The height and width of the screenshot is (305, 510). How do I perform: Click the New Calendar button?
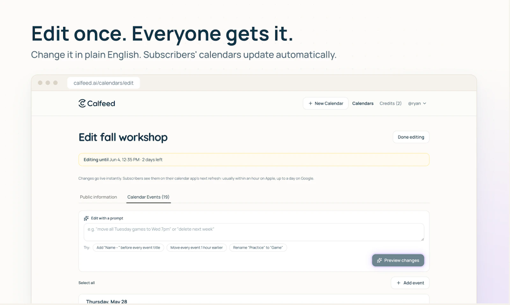325,103
